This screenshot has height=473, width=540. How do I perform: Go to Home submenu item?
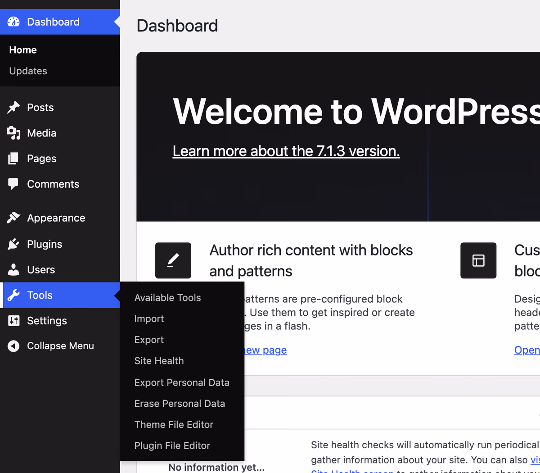(x=23, y=50)
